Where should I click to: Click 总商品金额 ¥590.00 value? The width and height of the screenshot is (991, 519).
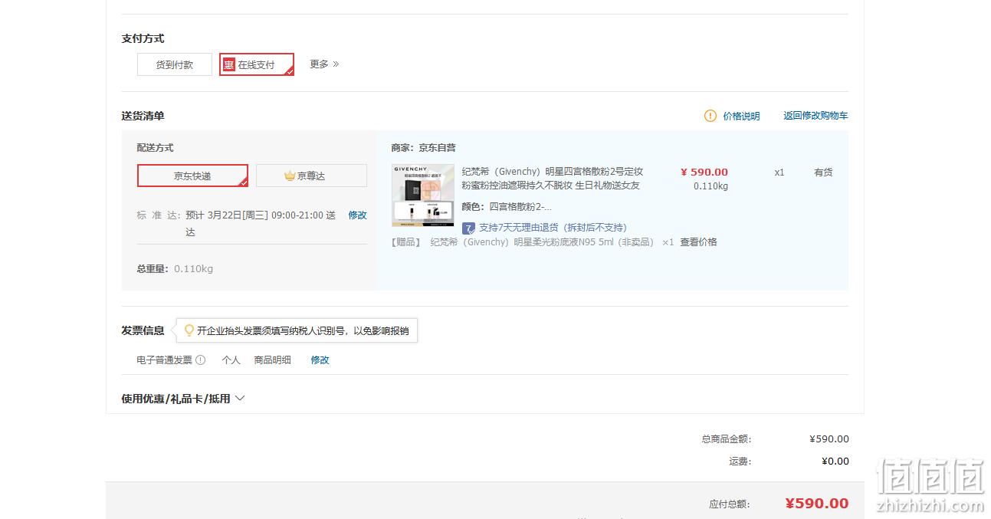click(x=829, y=439)
